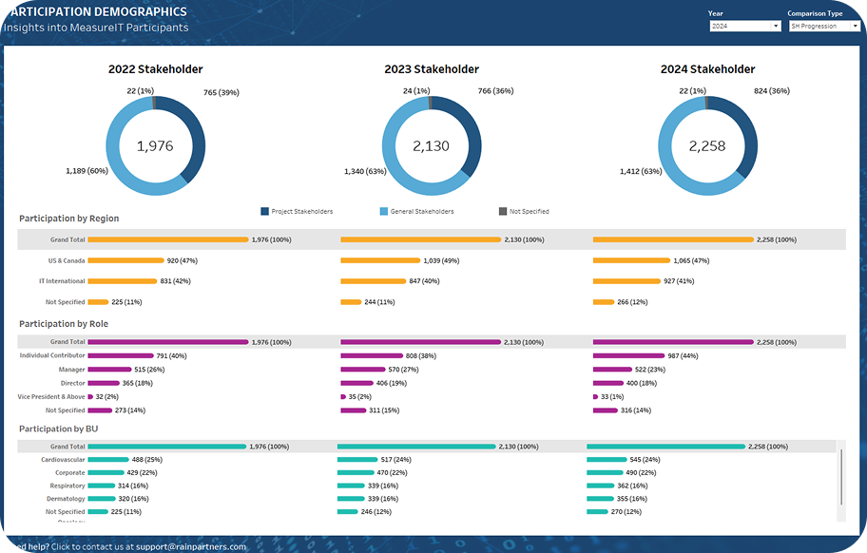Click General Stakeholders legend color square

point(384,211)
